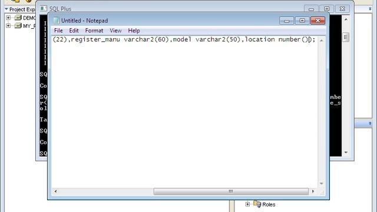The width and height of the screenshot is (377, 212).
Task: Open the Edit menu in Notepad
Action: 74,31
